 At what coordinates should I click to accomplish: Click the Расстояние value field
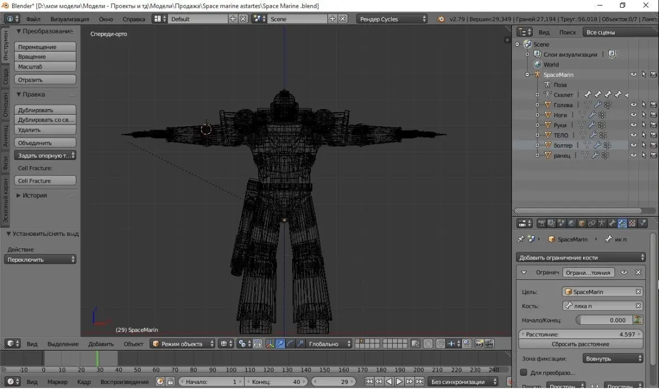point(580,334)
